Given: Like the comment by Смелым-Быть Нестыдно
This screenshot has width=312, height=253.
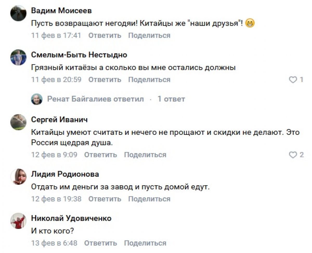Looking at the screenshot, I should pyautogui.click(x=293, y=80).
